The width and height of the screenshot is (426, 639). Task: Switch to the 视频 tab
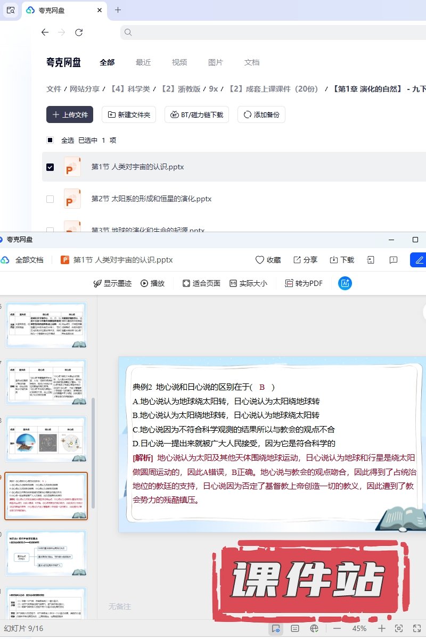179,62
